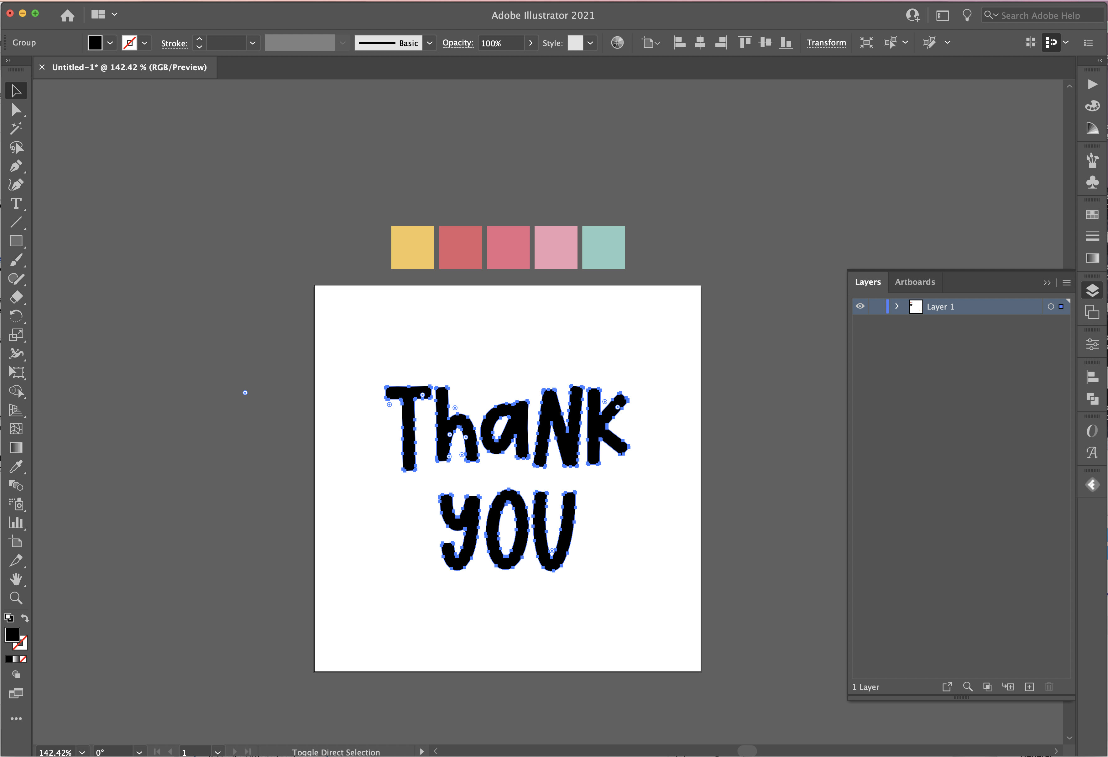The image size is (1108, 757).
Task: Select the Pen tool
Action: [16, 166]
